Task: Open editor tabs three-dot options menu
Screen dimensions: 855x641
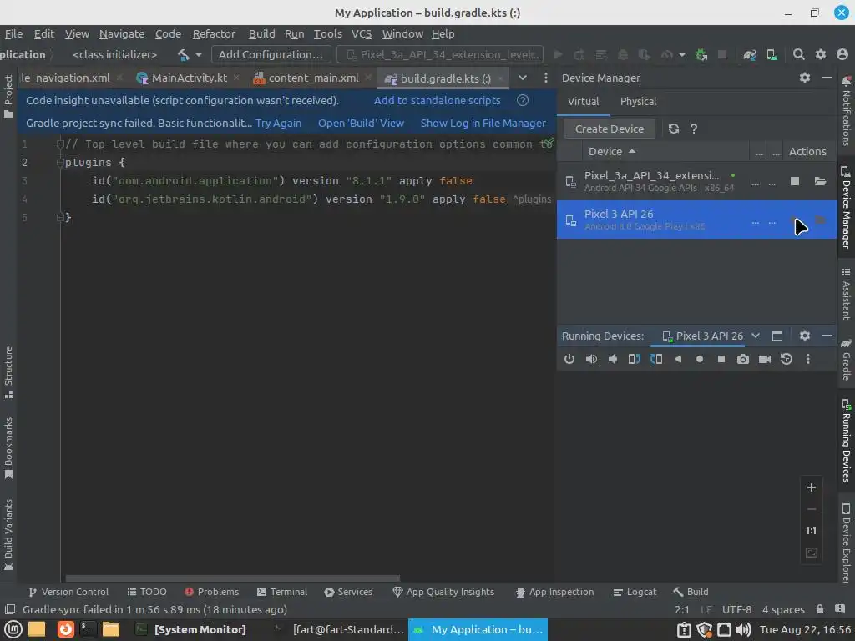Action: click(x=546, y=78)
